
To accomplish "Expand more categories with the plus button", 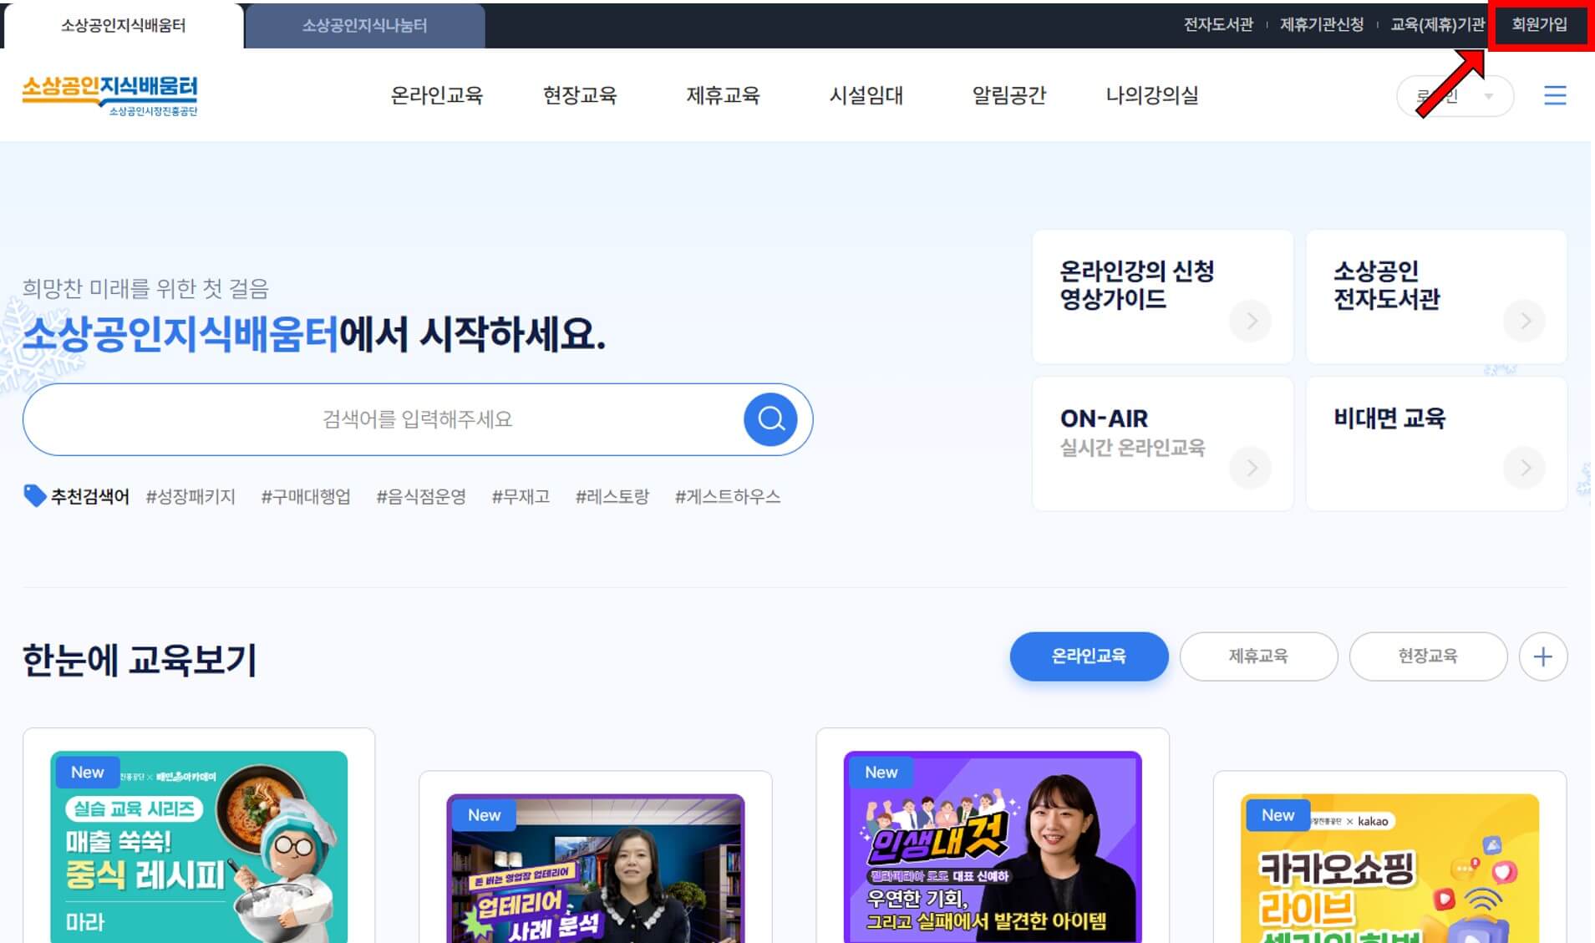I will [x=1543, y=657].
